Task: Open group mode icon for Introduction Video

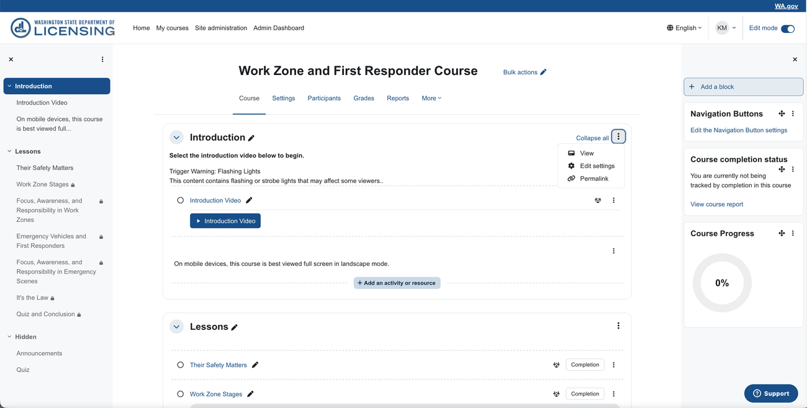Action: 598,200
